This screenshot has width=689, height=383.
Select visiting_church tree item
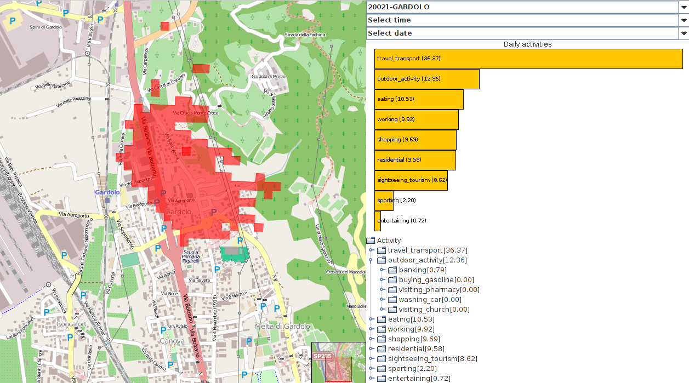(x=434, y=310)
